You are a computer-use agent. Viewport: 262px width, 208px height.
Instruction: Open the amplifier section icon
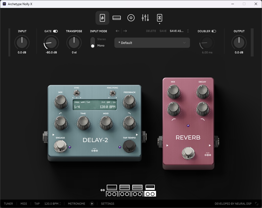pyautogui.click(x=117, y=18)
